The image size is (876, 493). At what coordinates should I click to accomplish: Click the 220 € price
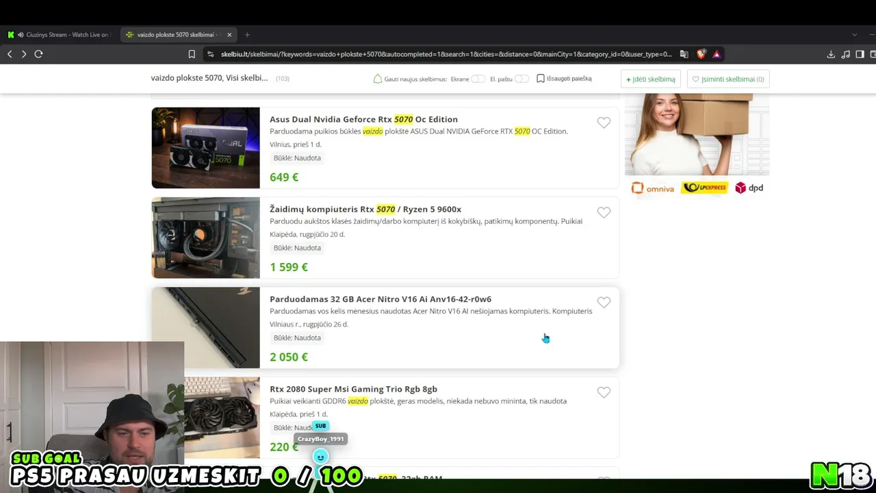point(284,447)
